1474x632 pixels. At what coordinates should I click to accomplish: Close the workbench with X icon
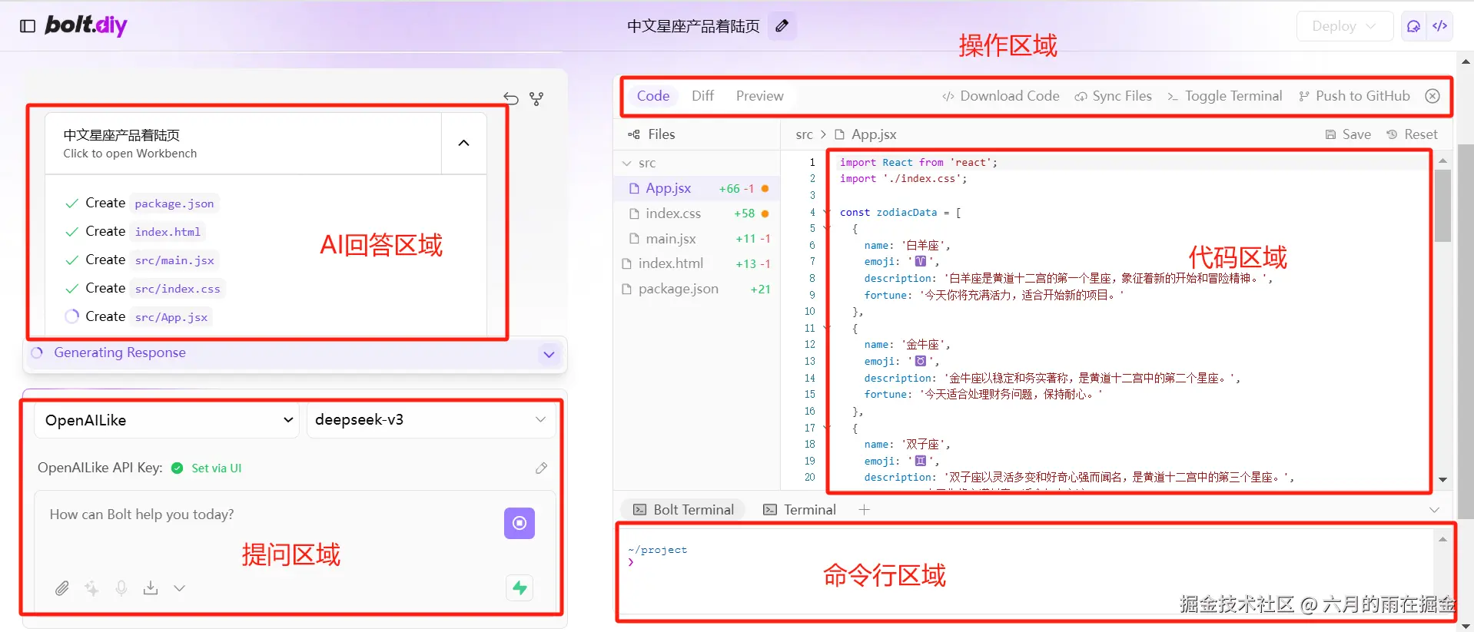click(x=1433, y=96)
